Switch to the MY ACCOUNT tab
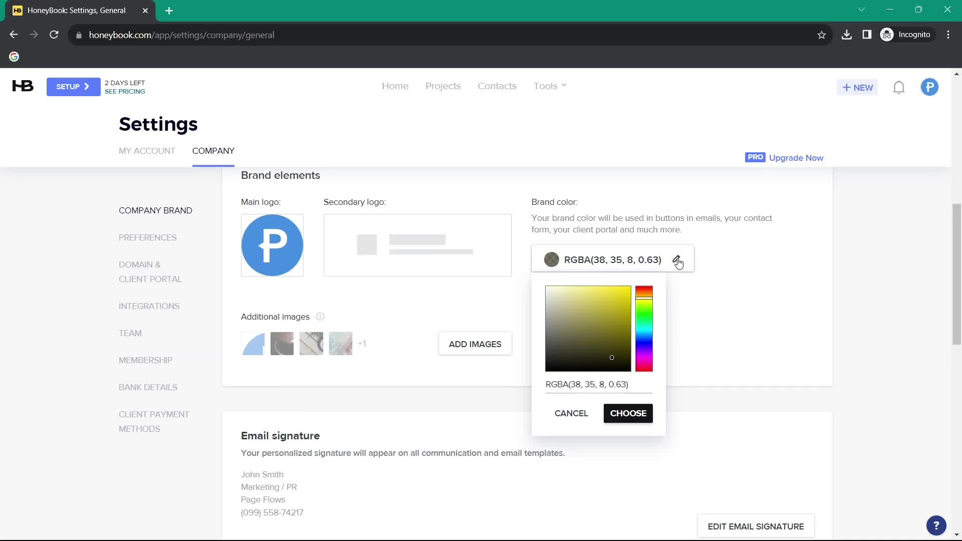Image resolution: width=962 pixels, height=541 pixels. (x=147, y=151)
